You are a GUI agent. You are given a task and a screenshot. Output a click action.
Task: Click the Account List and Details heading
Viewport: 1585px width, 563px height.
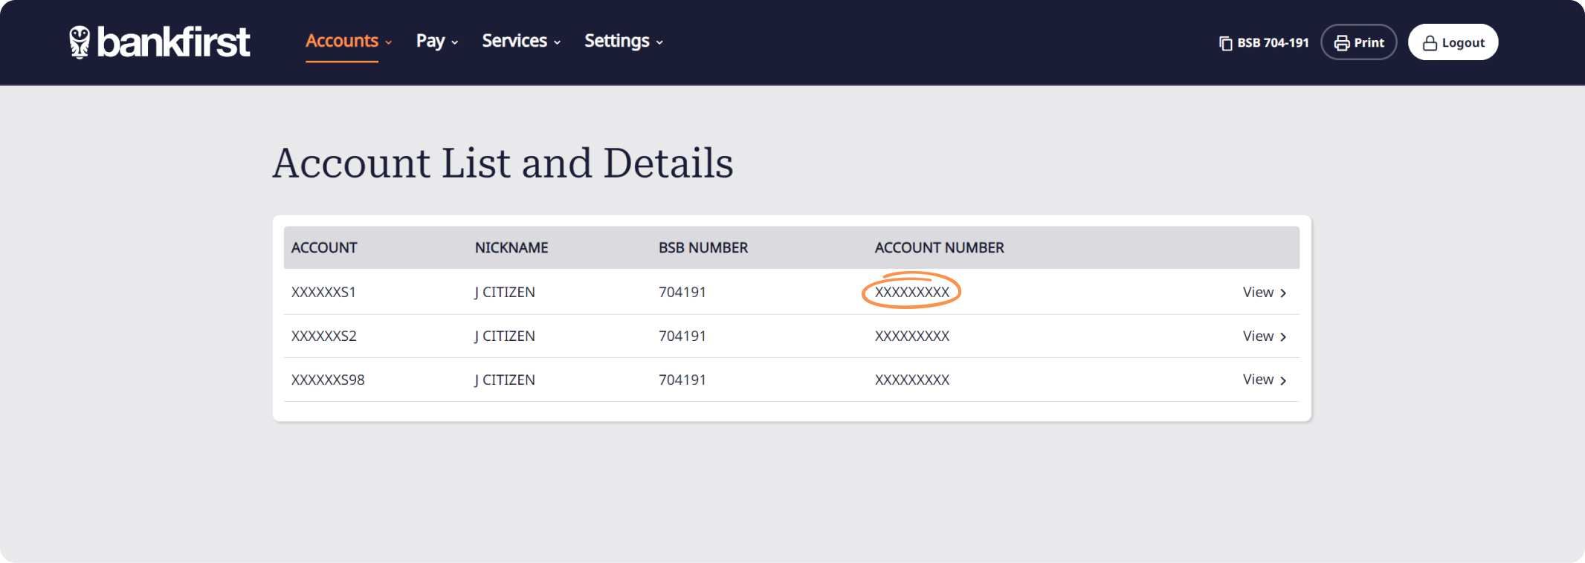(503, 163)
